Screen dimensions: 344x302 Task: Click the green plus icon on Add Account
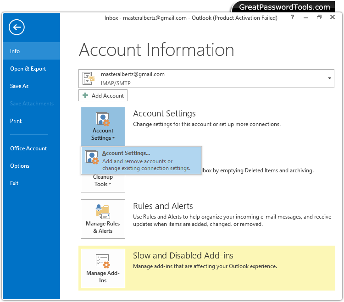[x=85, y=95]
